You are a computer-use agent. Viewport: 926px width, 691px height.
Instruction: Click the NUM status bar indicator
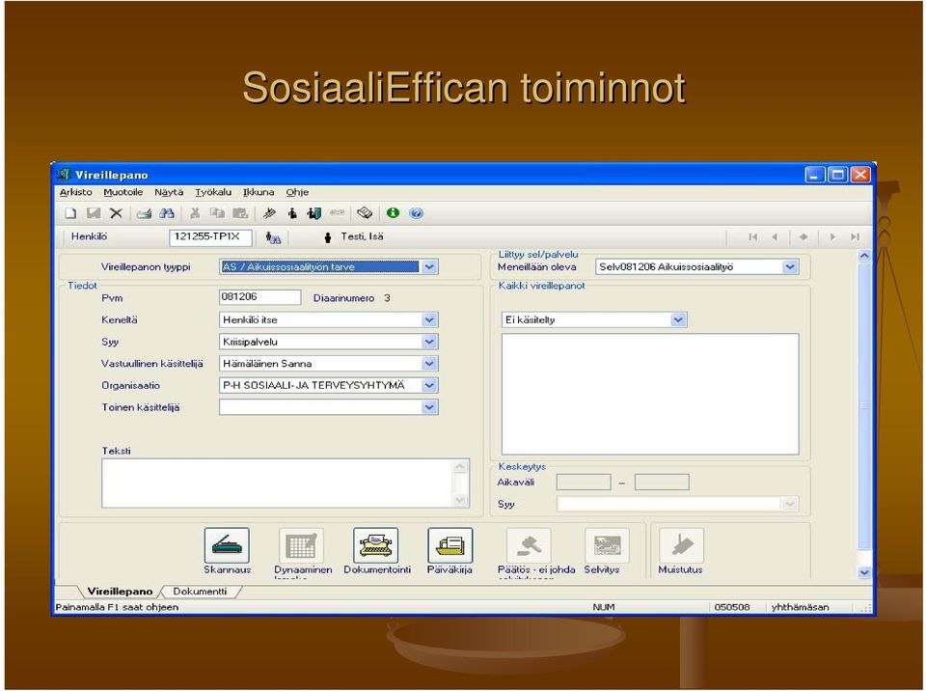click(604, 607)
